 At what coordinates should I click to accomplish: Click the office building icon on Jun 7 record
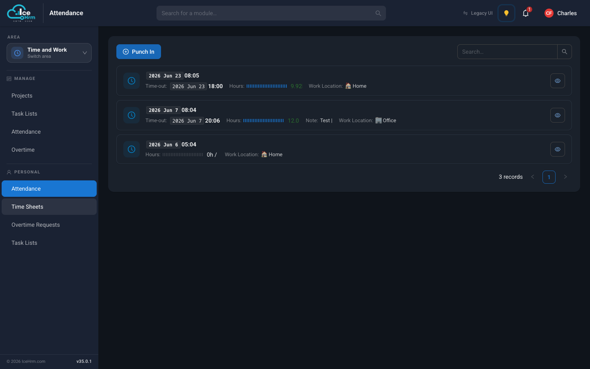point(379,121)
